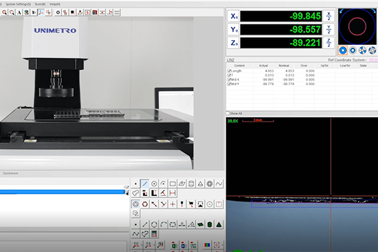Select the Spline curve tool
This screenshot has width=378, height=252.
pyautogui.click(x=219, y=183)
